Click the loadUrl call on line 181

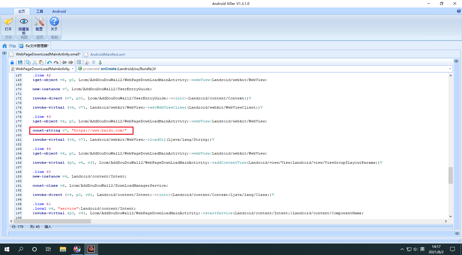(158, 140)
